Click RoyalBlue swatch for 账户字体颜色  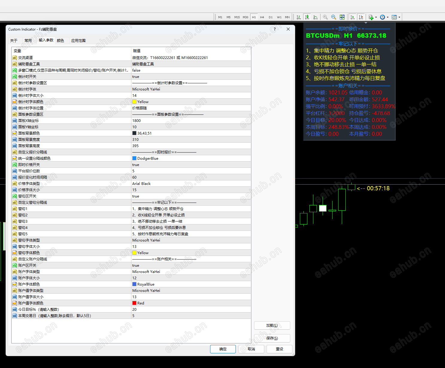(134, 284)
